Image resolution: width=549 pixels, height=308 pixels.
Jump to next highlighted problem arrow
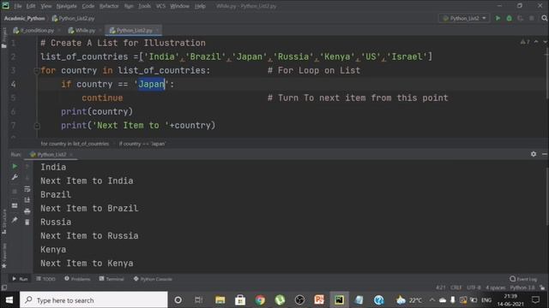[545, 42]
